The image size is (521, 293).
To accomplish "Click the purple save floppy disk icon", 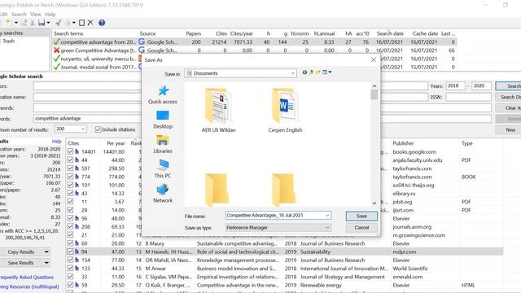I will pyautogui.click(x=42, y=23).
